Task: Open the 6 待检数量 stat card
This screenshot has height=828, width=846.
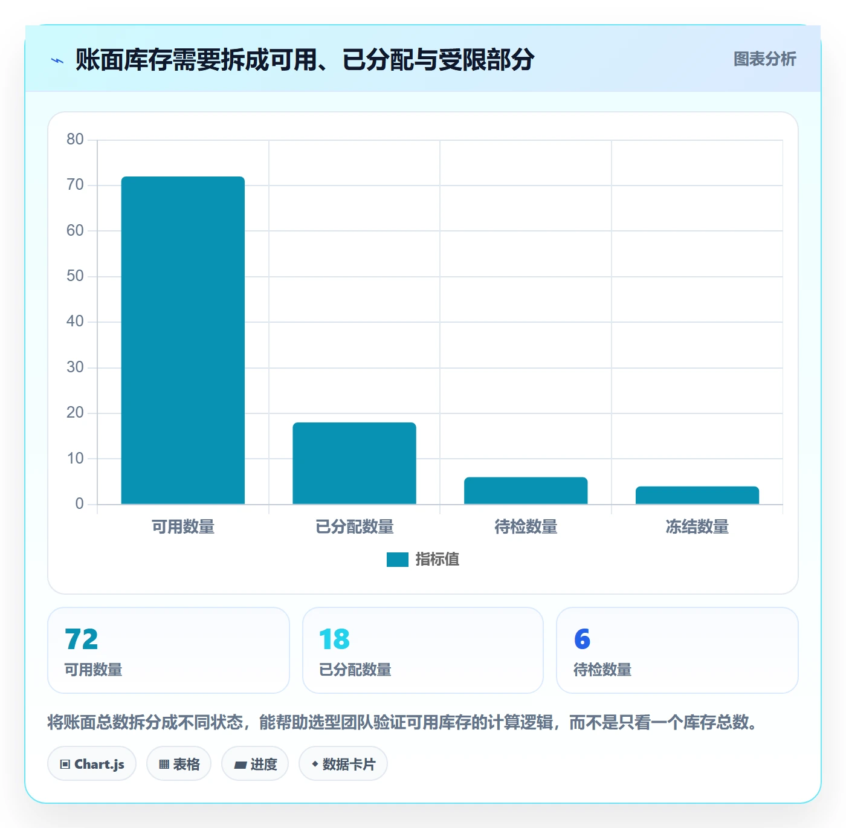Action: [x=677, y=650]
